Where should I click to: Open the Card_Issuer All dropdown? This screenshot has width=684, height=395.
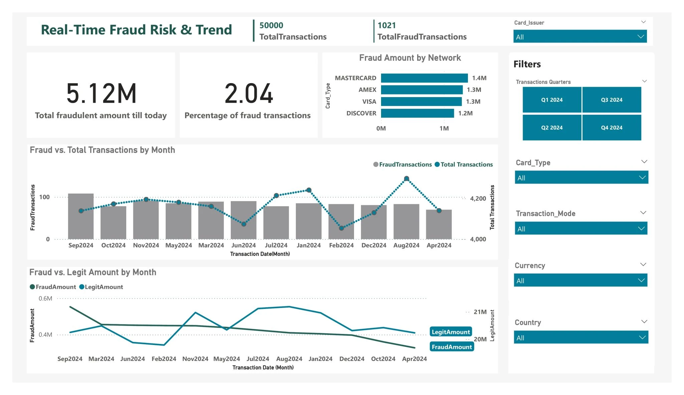[x=580, y=37]
